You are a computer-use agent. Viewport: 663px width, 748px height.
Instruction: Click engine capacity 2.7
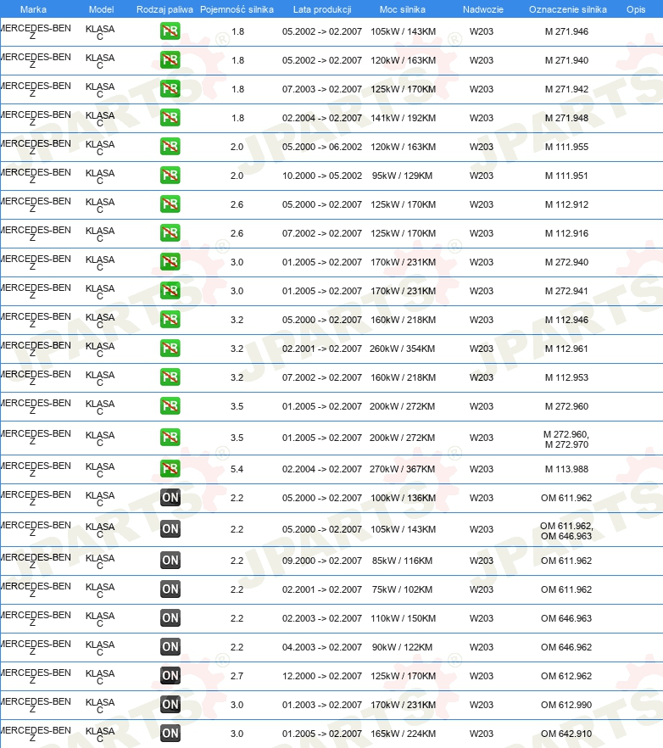pyautogui.click(x=237, y=675)
